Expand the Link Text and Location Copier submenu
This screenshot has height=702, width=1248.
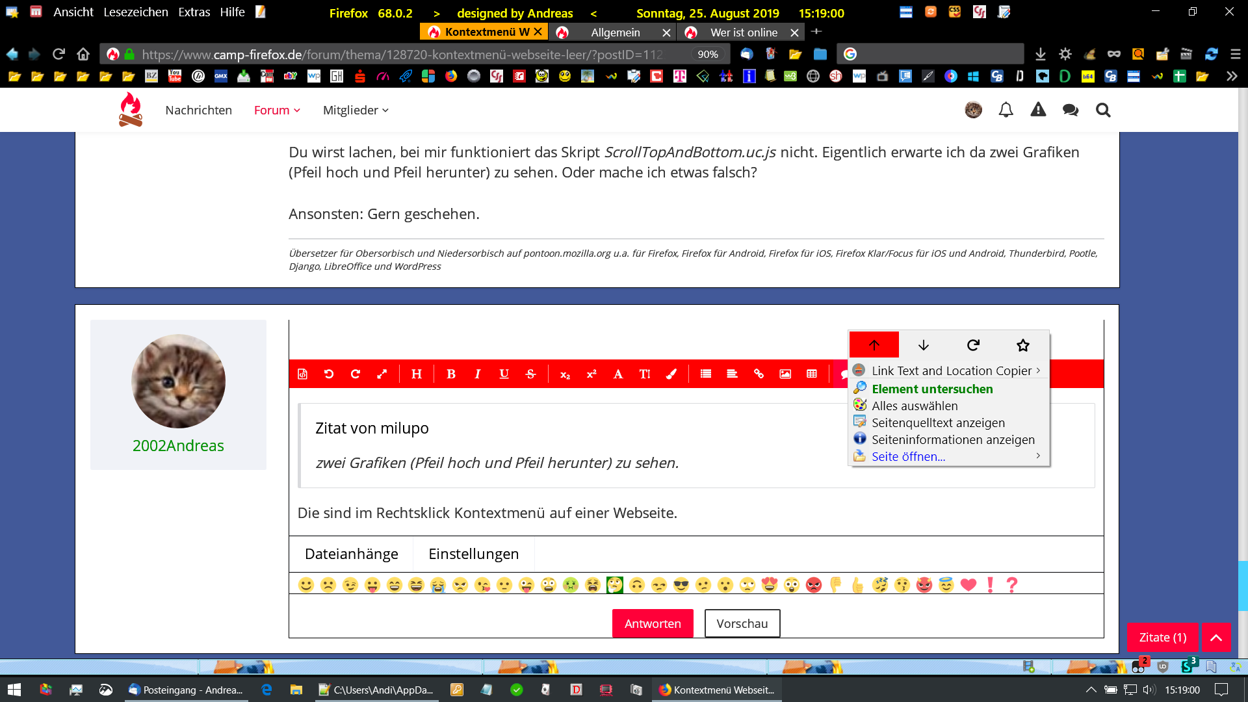951,370
